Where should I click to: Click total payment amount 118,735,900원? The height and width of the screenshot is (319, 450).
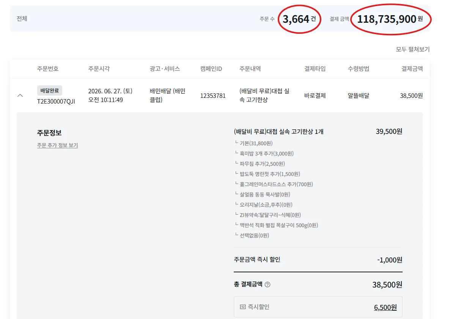click(390, 19)
